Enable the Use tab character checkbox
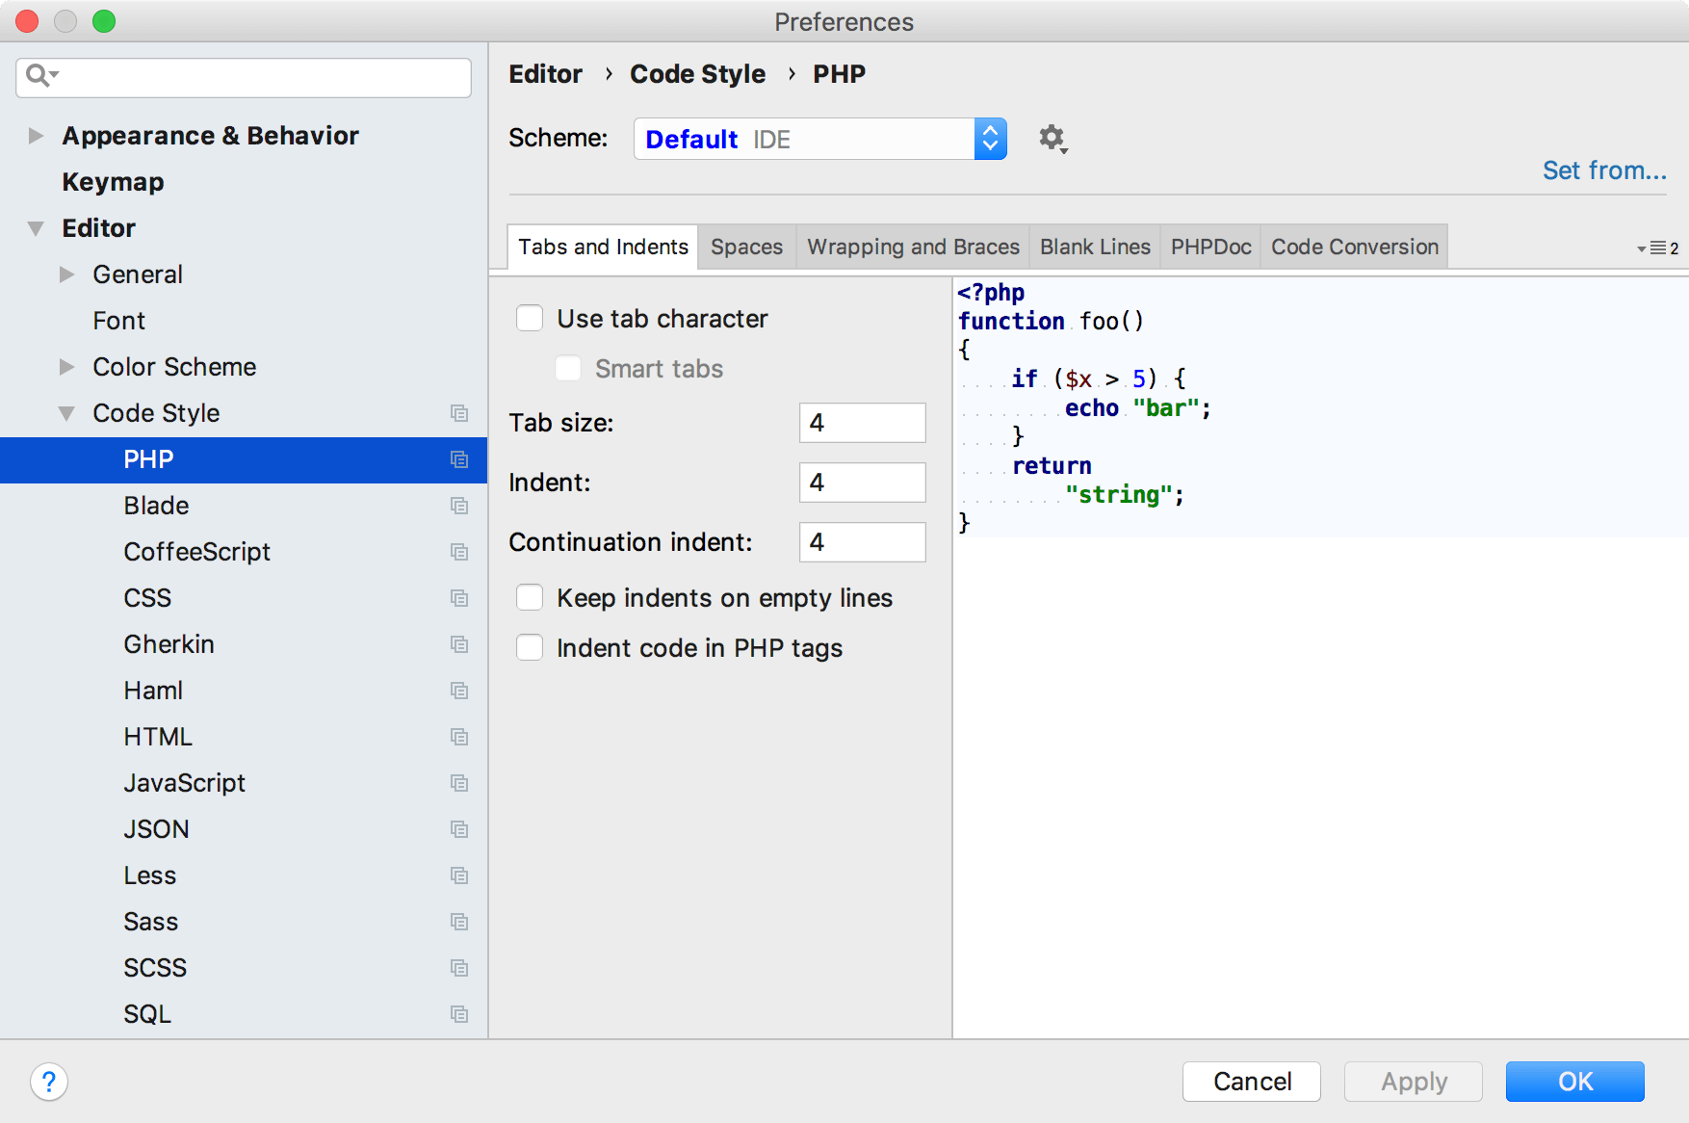Image resolution: width=1689 pixels, height=1123 pixels. pyautogui.click(x=530, y=318)
